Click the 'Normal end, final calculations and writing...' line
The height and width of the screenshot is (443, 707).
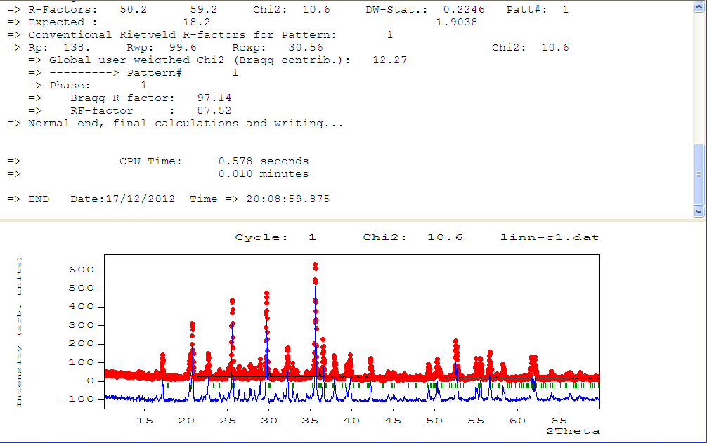[175, 124]
